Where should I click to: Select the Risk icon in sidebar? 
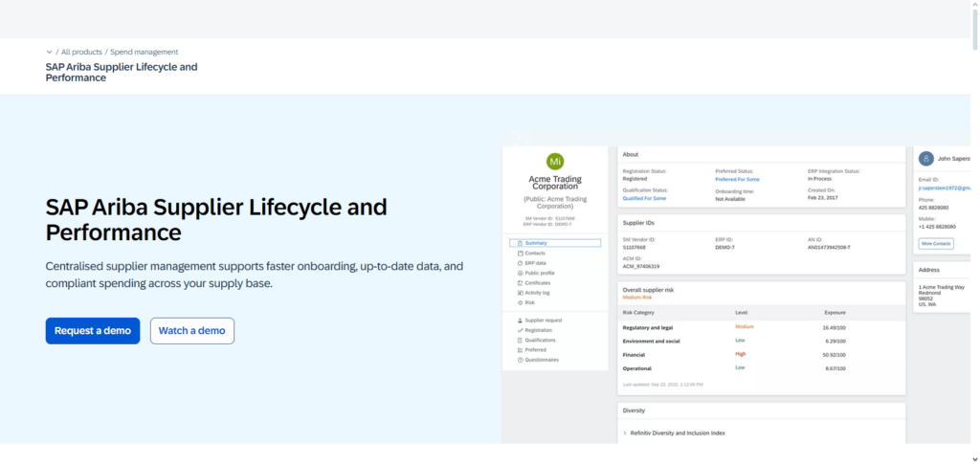pos(520,302)
